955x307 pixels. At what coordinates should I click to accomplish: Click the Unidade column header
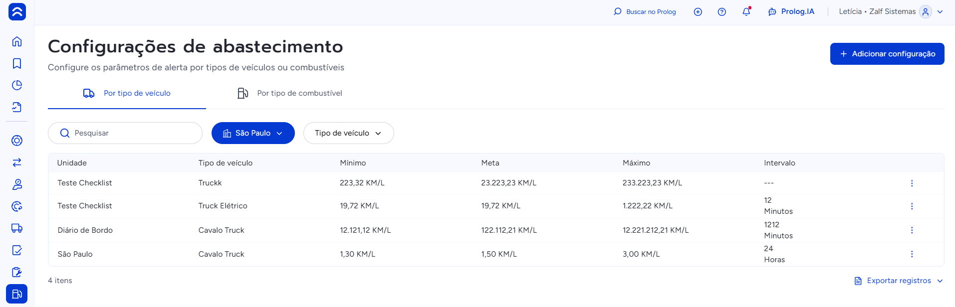[72, 163]
